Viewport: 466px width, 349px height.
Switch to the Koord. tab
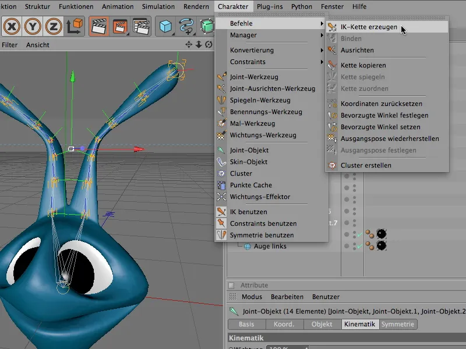click(284, 324)
